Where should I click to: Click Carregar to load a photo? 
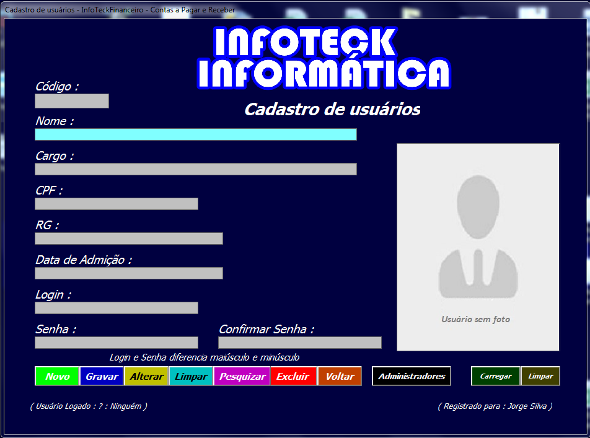point(495,376)
